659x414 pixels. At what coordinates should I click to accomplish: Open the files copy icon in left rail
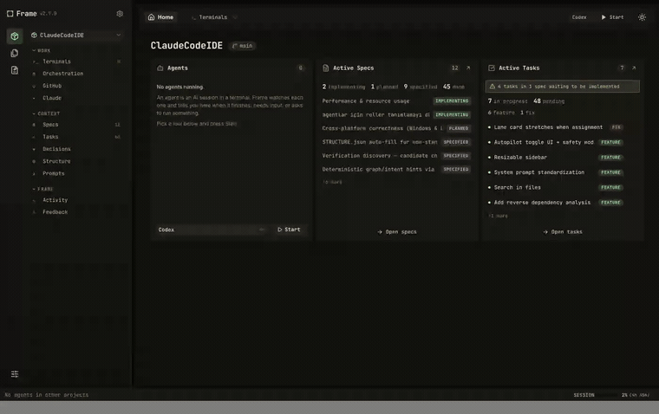click(15, 53)
